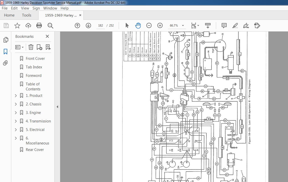Open the Attachments paperclip panel

pyautogui.click(x=6, y=63)
